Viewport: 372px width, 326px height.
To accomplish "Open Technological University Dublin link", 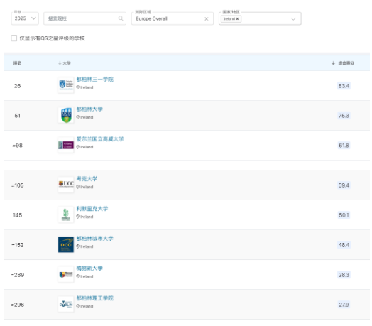I will pos(94,298).
